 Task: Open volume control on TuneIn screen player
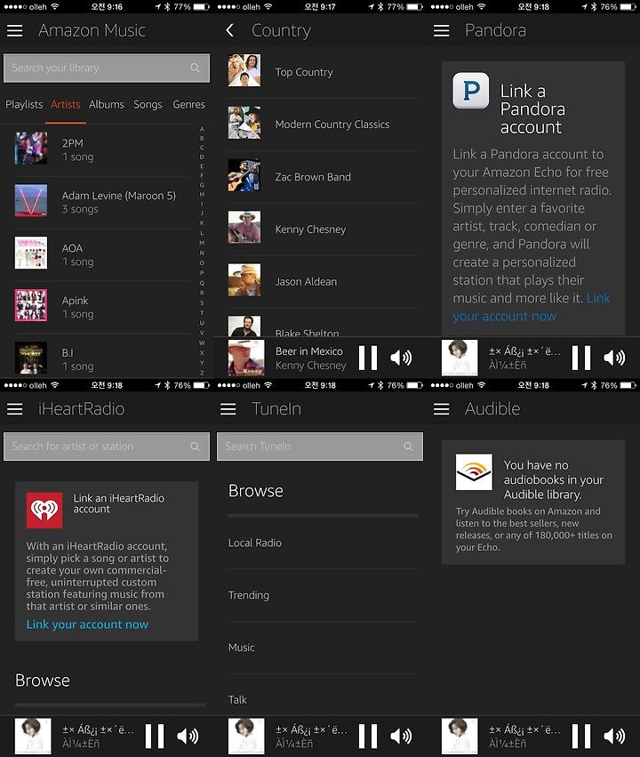pyautogui.click(x=401, y=736)
